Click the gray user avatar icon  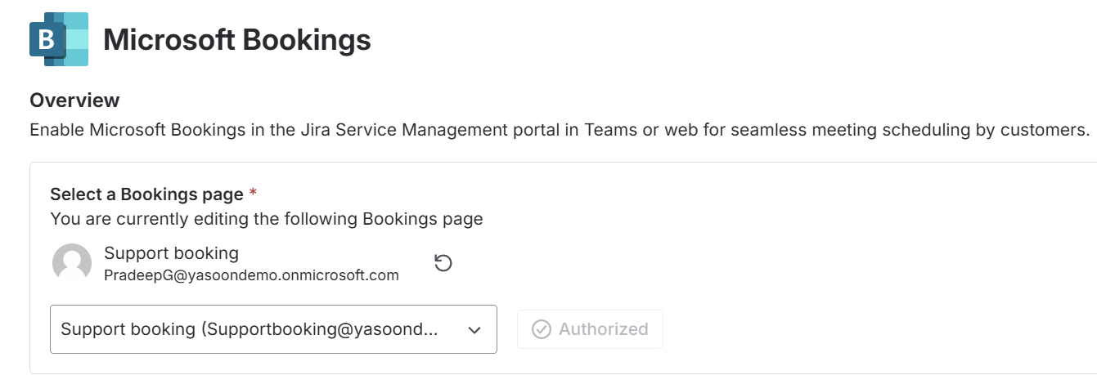[72, 263]
